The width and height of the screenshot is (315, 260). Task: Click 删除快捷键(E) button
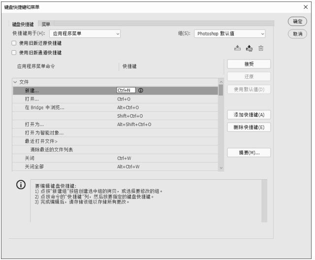(x=249, y=127)
